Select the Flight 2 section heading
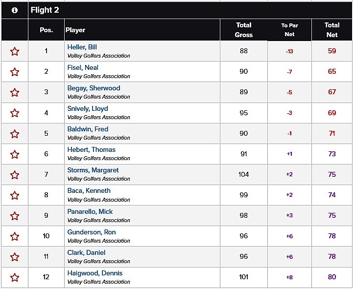The width and height of the screenshot is (355, 290). [45, 10]
